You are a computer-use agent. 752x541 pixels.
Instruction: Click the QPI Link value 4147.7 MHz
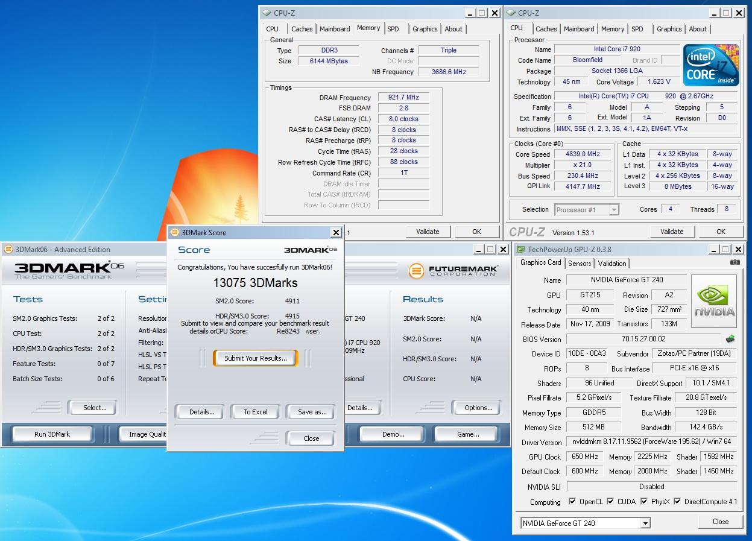(583, 186)
